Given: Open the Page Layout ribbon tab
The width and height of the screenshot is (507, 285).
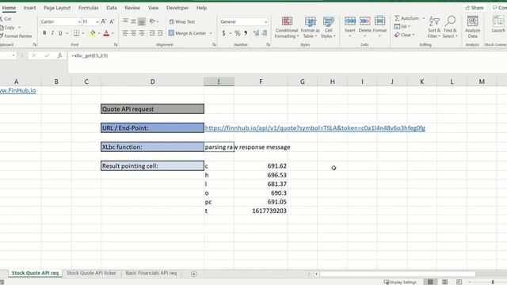Looking at the screenshot, I should [57, 8].
